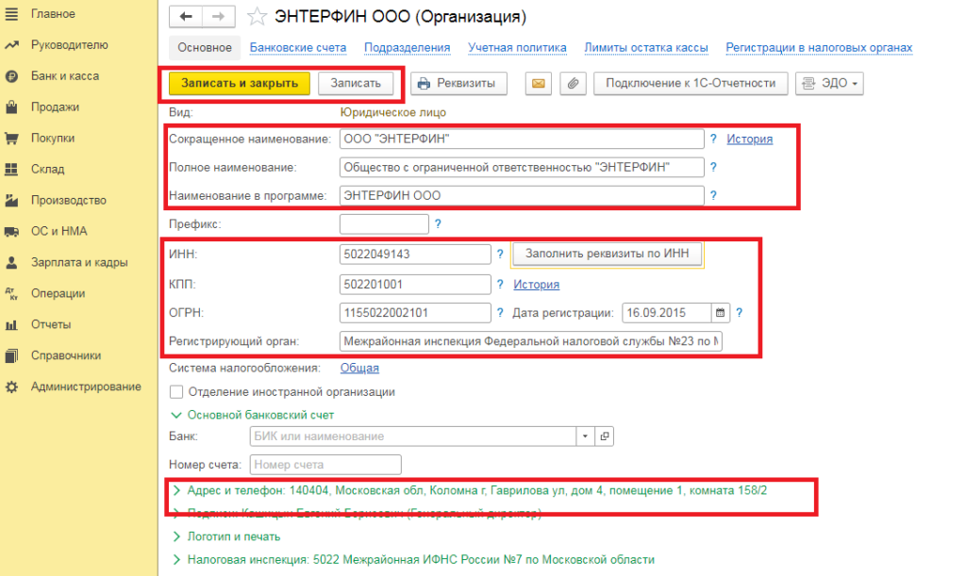Viewport: 966px width, 576px height.
Task: Click the paperclip attachments icon button
Action: pyautogui.click(x=573, y=83)
